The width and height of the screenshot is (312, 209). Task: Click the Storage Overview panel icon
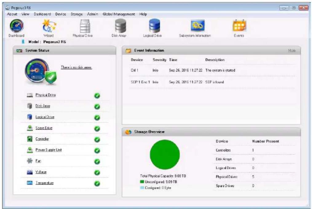click(x=128, y=132)
